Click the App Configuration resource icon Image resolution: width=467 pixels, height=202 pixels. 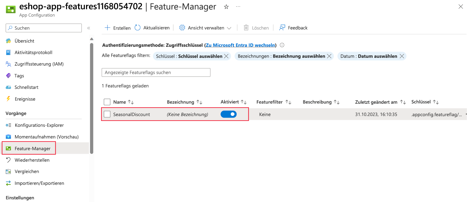click(x=11, y=9)
